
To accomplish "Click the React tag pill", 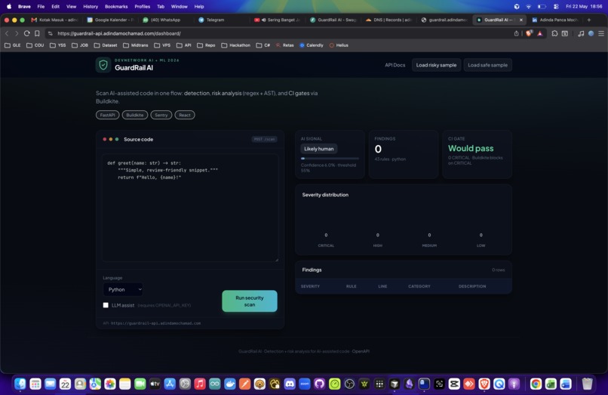I will pyautogui.click(x=185, y=115).
